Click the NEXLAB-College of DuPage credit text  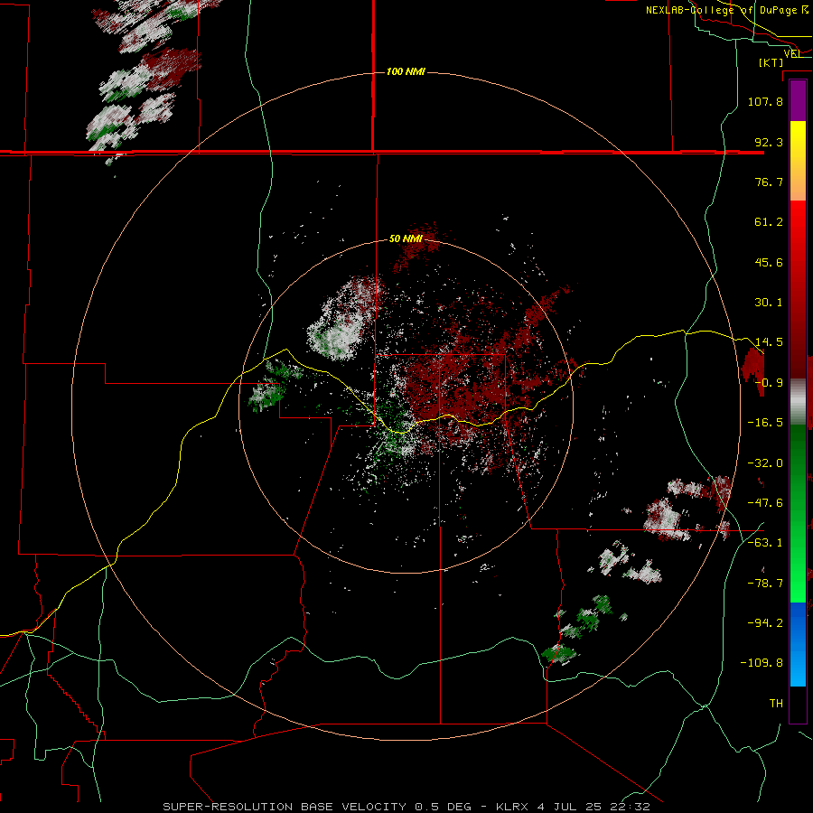click(x=726, y=10)
